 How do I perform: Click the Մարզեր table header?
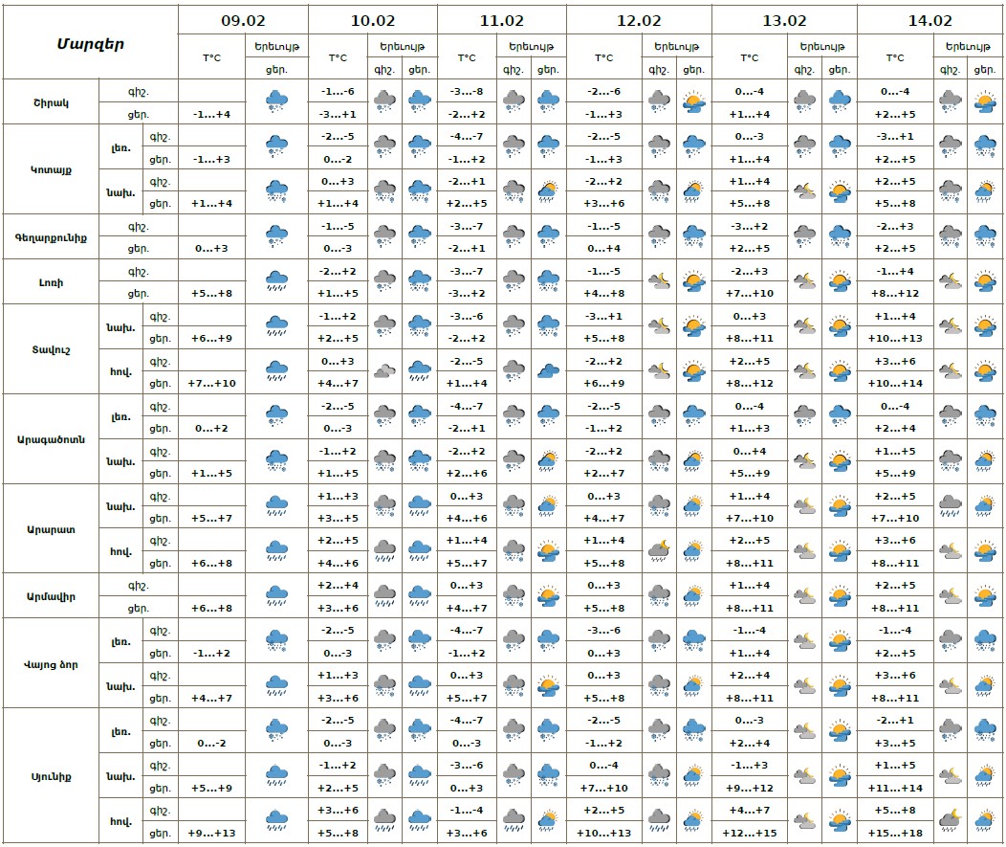click(90, 43)
